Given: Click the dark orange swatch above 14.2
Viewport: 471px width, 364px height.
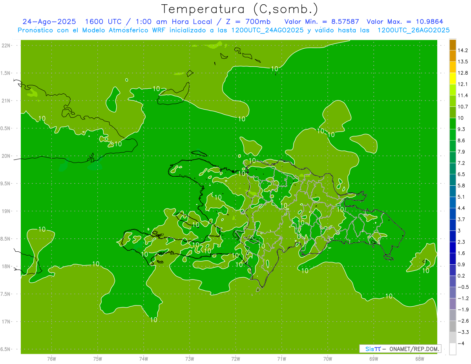Looking at the screenshot, I should point(453,45).
